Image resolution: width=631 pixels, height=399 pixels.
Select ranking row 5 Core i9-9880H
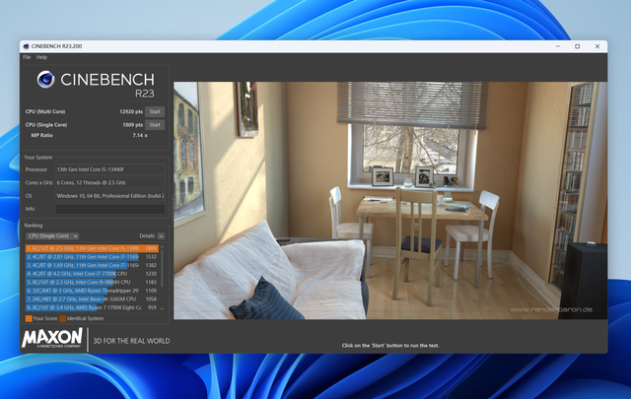coord(92,282)
